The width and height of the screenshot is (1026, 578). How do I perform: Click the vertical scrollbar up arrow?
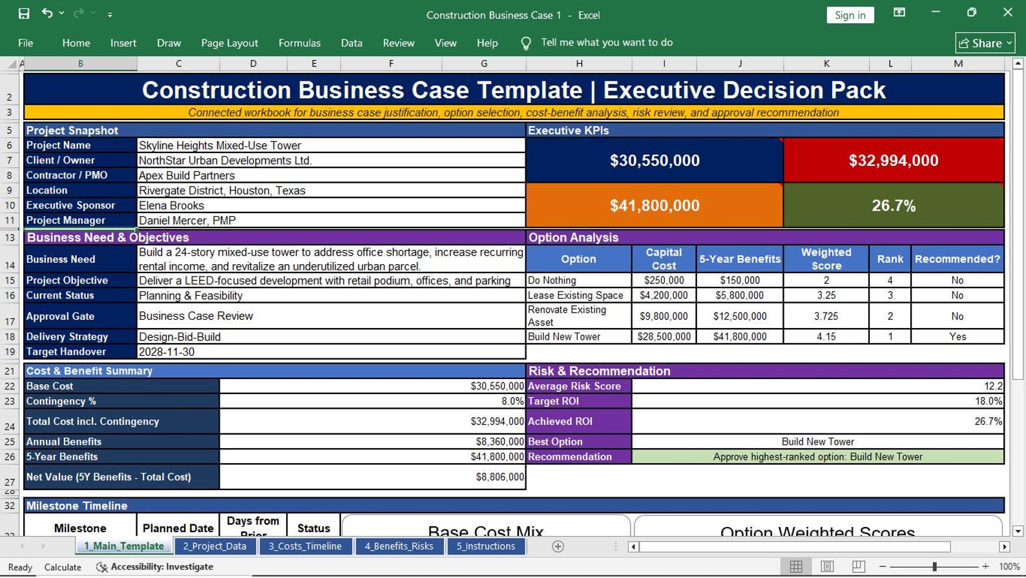pyautogui.click(x=1018, y=63)
